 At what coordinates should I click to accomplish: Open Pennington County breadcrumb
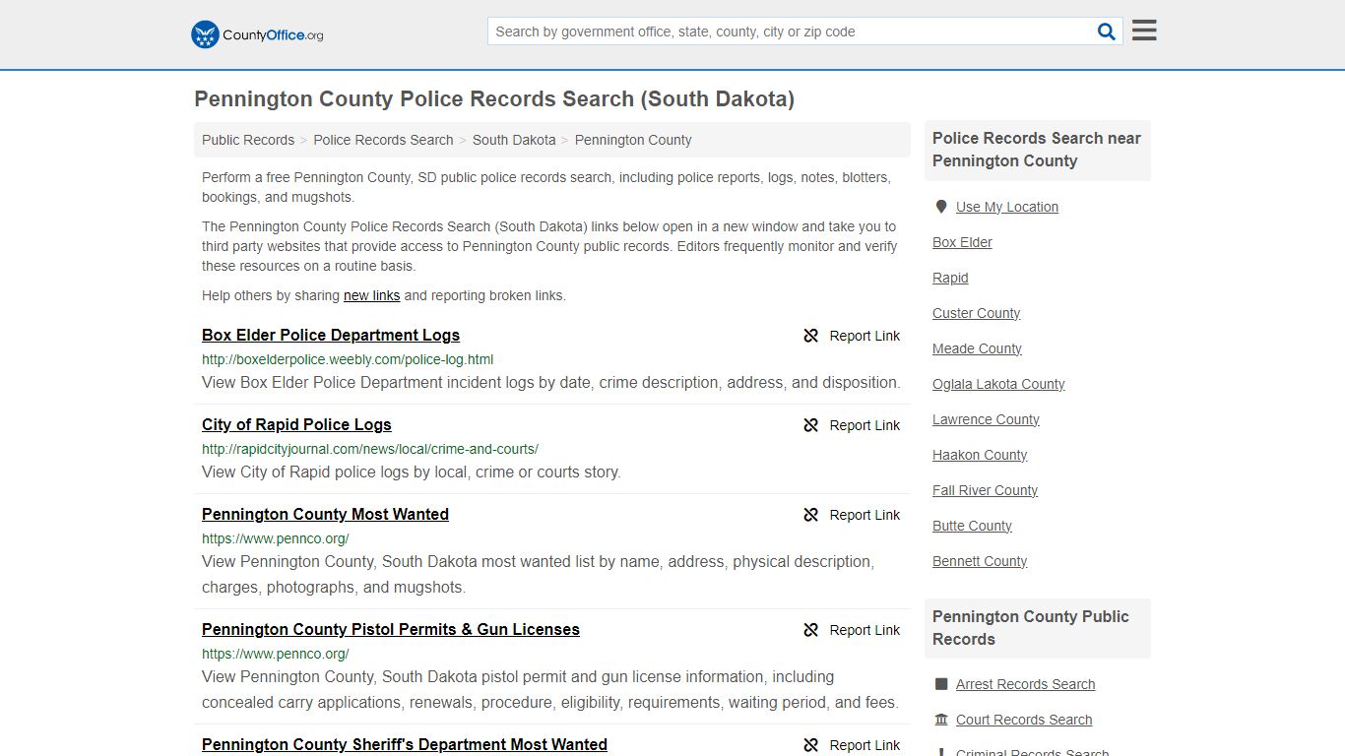pyautogui.click(x=633, y=140)
